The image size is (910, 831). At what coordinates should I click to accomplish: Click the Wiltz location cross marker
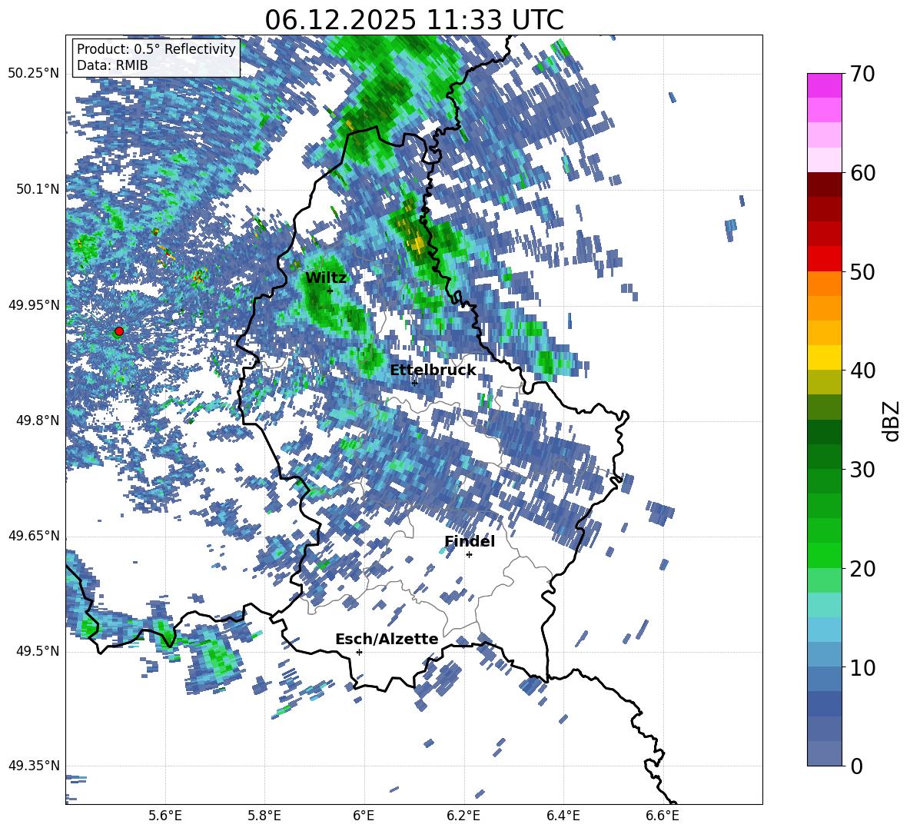pyautogui.click(x=330, y=291)
